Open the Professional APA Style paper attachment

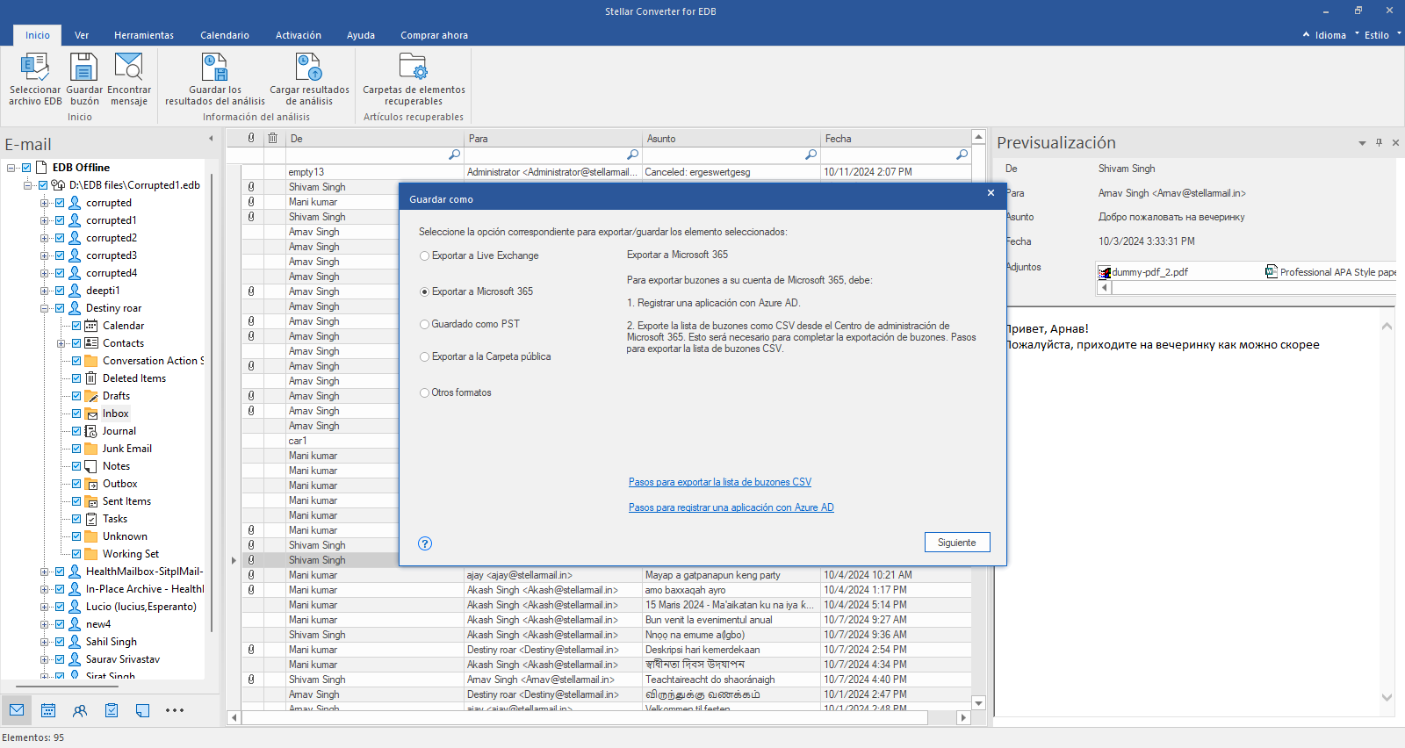[1330, 272]
